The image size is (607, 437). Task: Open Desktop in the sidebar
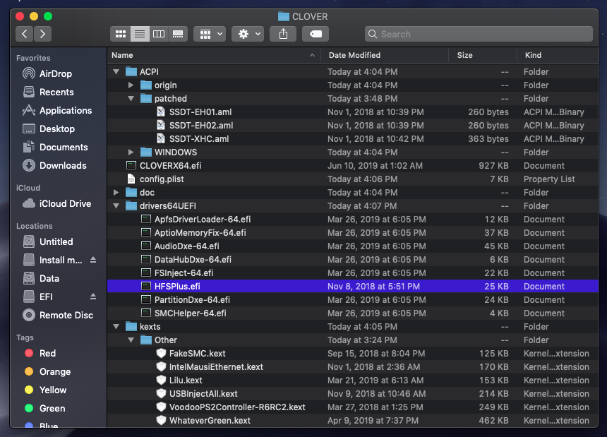point(57,129)
